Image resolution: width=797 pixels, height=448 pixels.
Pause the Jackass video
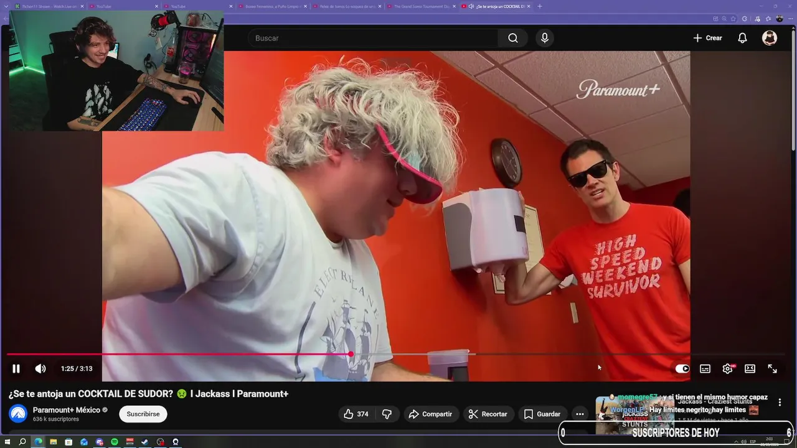coord(16,368)
